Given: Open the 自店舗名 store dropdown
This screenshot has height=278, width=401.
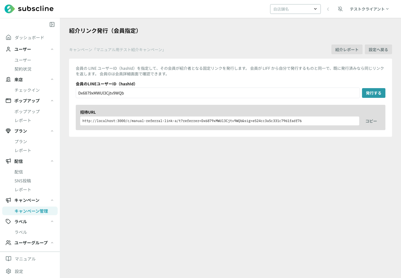Looking at the screenshot, I should [295, 9].
